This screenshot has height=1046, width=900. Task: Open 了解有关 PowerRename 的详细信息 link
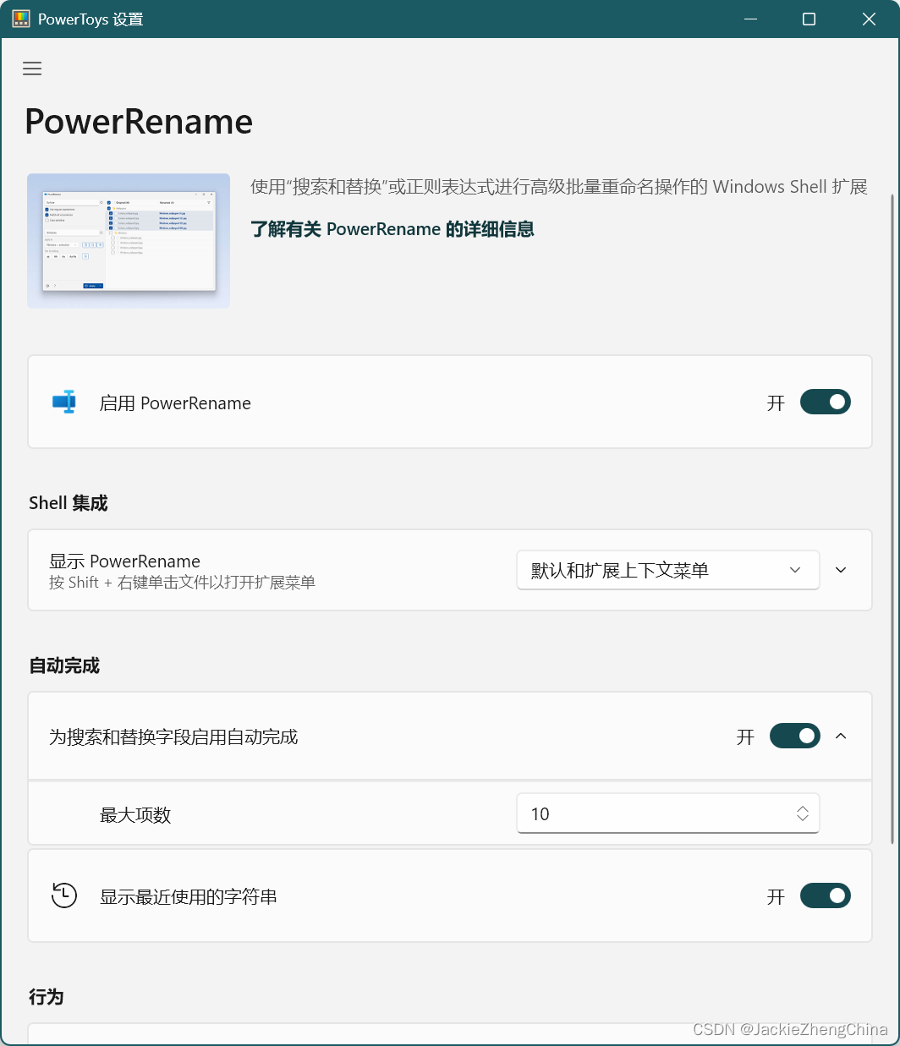(x=392, y=229)
